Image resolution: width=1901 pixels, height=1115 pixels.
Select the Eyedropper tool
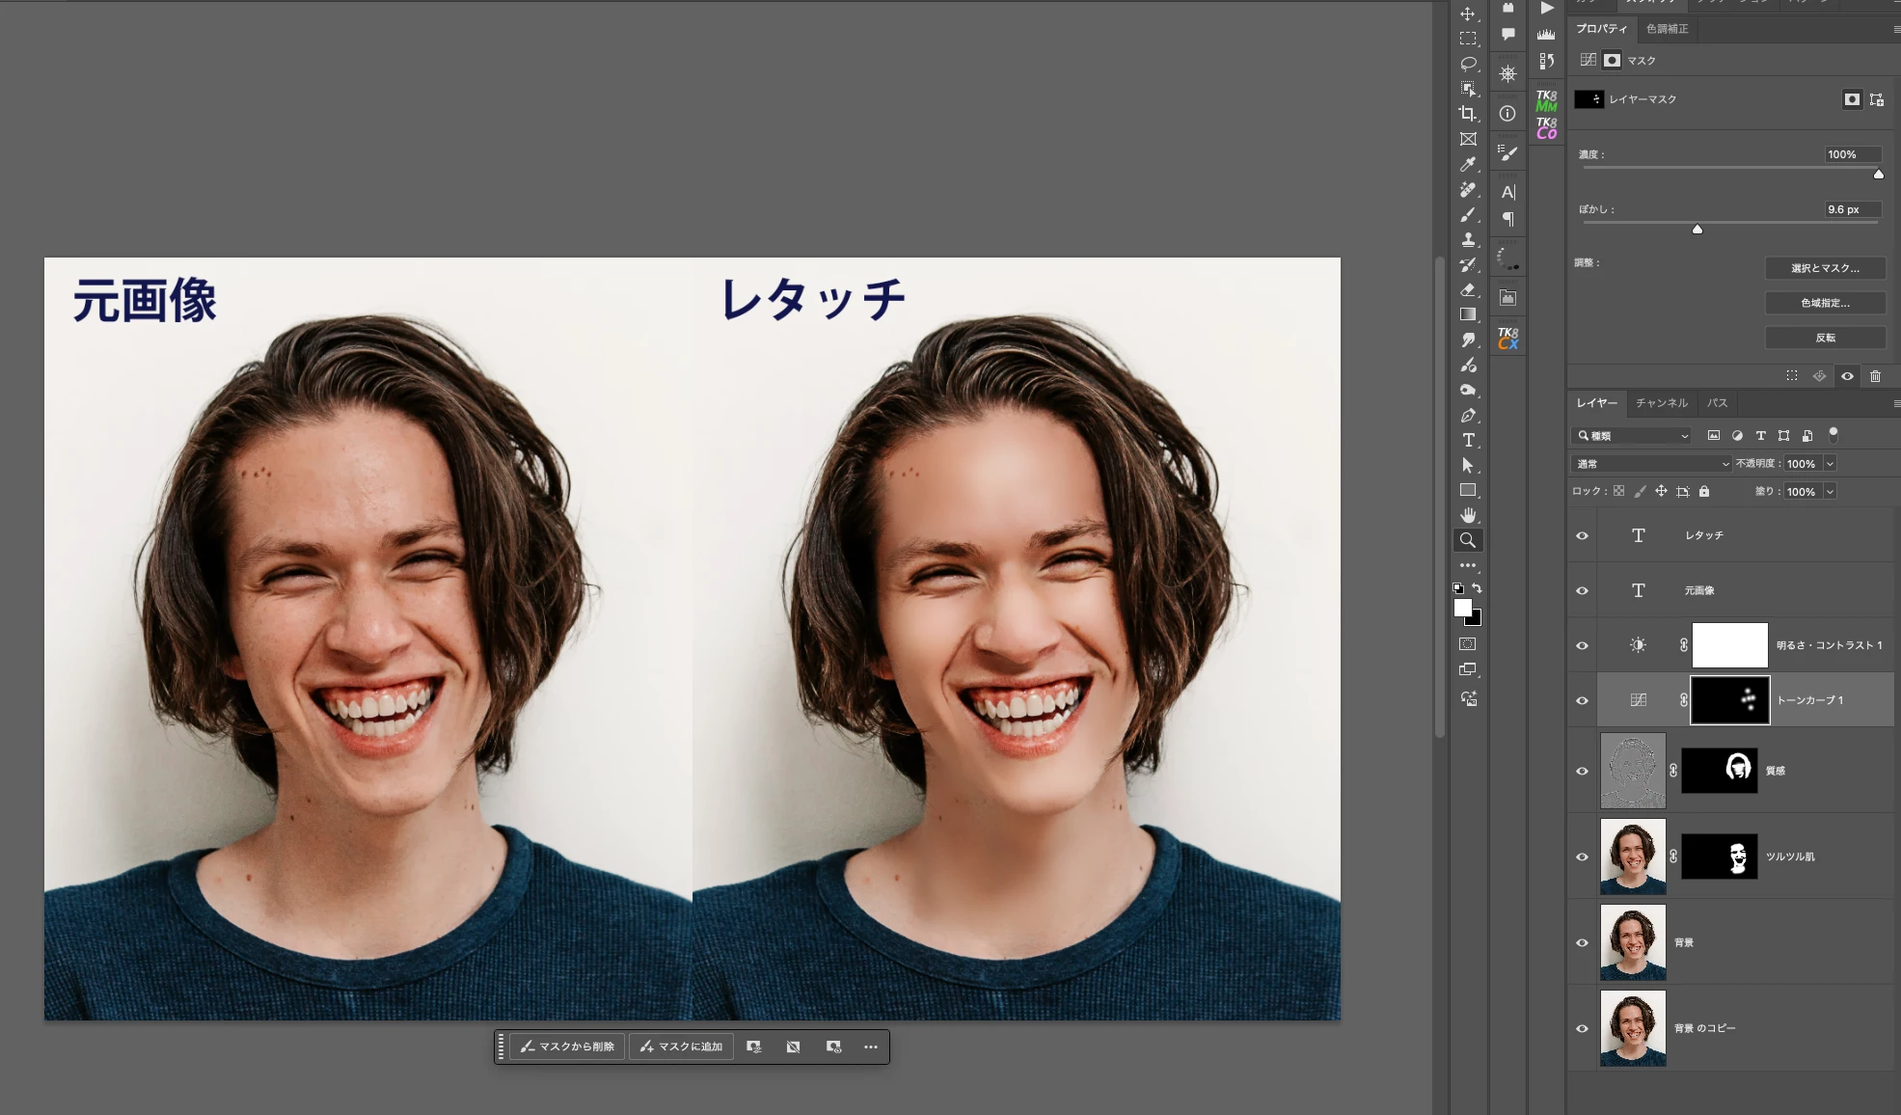click(1467, 164)
